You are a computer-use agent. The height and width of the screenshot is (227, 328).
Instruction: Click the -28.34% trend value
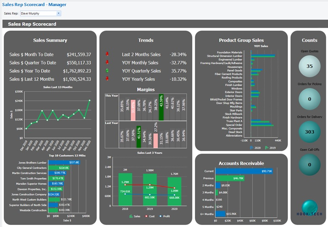pyautogui.click(x=178, y=55)
